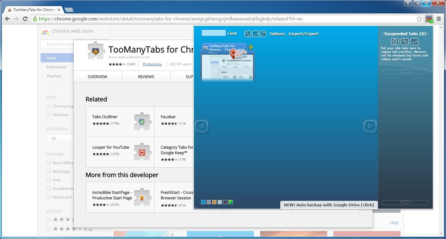Open the All categories dropdown
The height and width of the screenshot is (239, 446).
[60, 139]
